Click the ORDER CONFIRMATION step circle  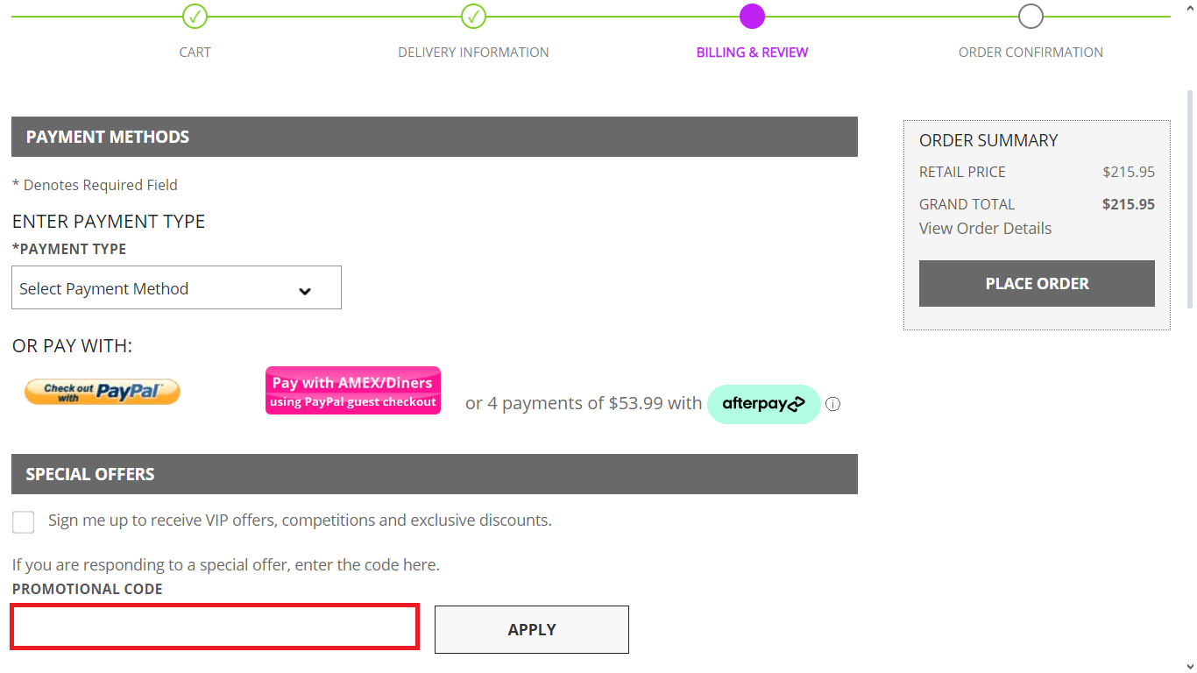pos(1031,16)
